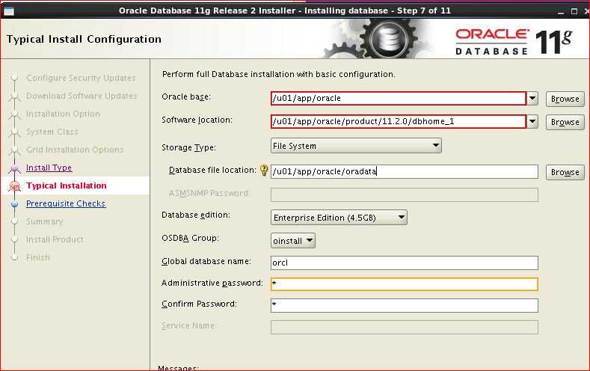Click the Install Type step bullet
The image size is (590, 371).
[x=15, y=168]
